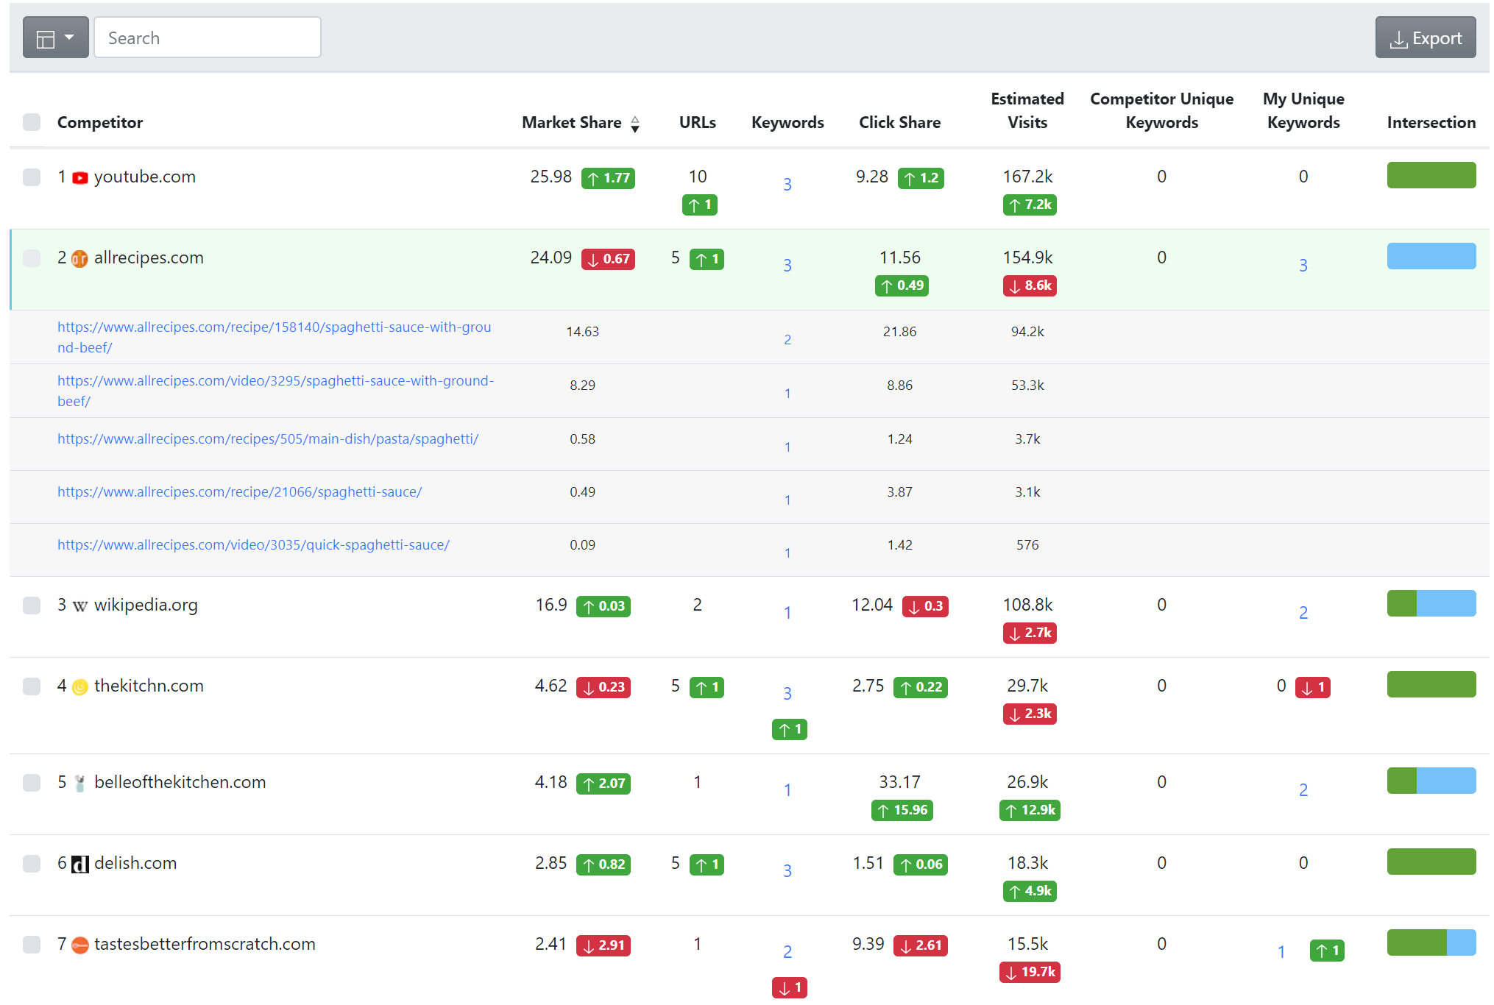Click the wikipedia.org Intersection bar
This screenshot has height=1005, width=1494.
tap(1431, 603)
